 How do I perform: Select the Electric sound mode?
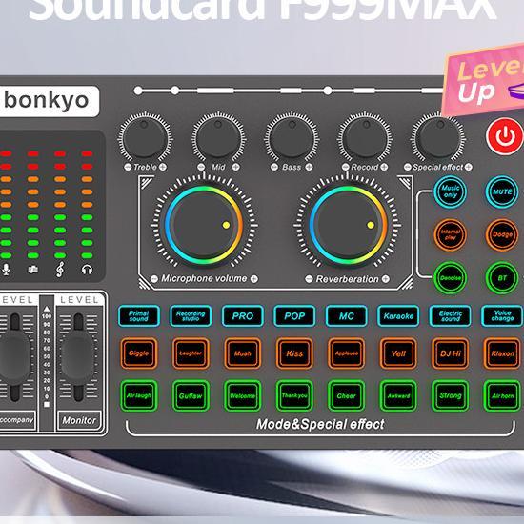450,315
